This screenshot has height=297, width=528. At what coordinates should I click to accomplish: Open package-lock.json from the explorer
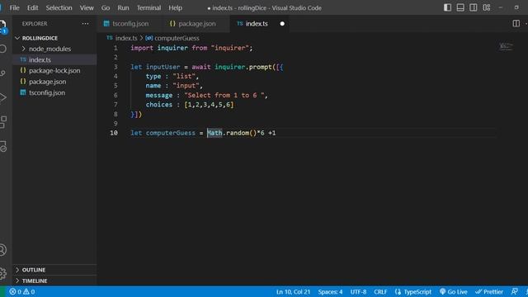point(54,70)
